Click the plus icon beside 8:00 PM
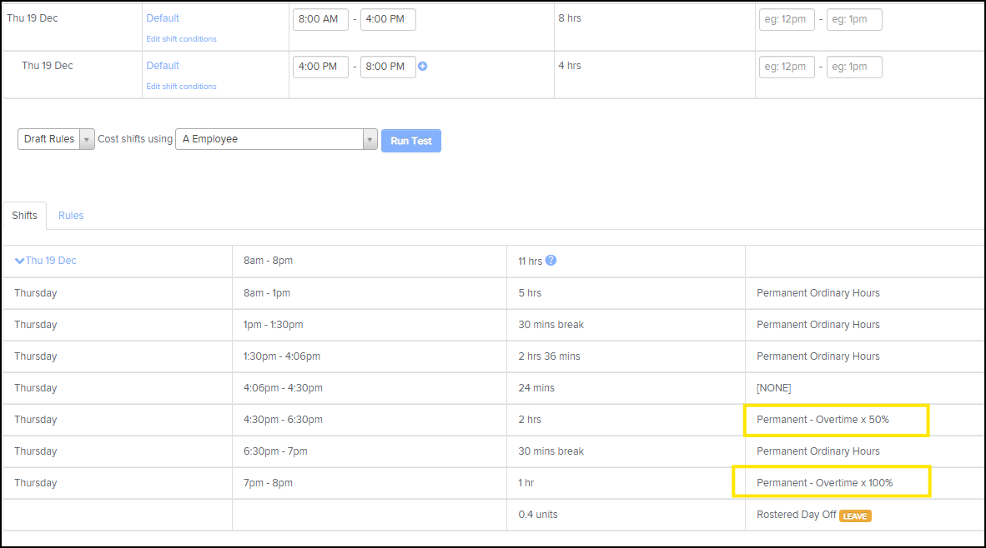 click(x=423, y=67)
